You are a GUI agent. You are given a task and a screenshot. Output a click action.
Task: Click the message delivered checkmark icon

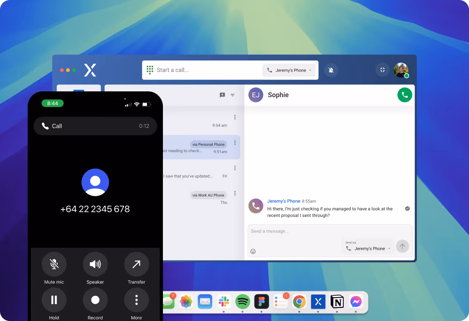pyautogui.click(x=407, y=209)
